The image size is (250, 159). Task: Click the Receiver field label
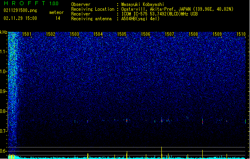point(81,14)
